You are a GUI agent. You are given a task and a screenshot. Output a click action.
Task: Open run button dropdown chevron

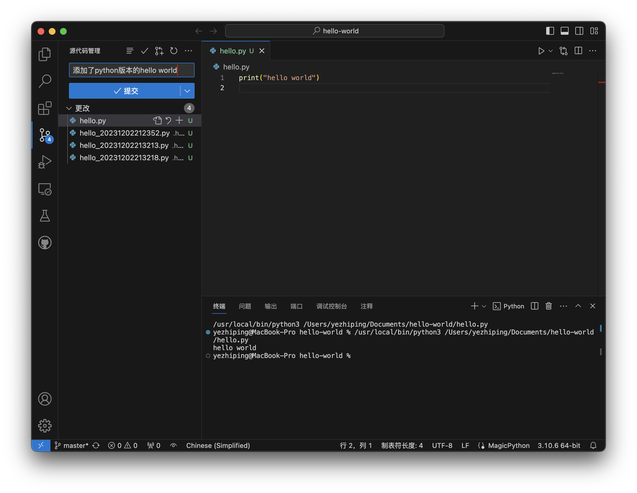point(550,51)
